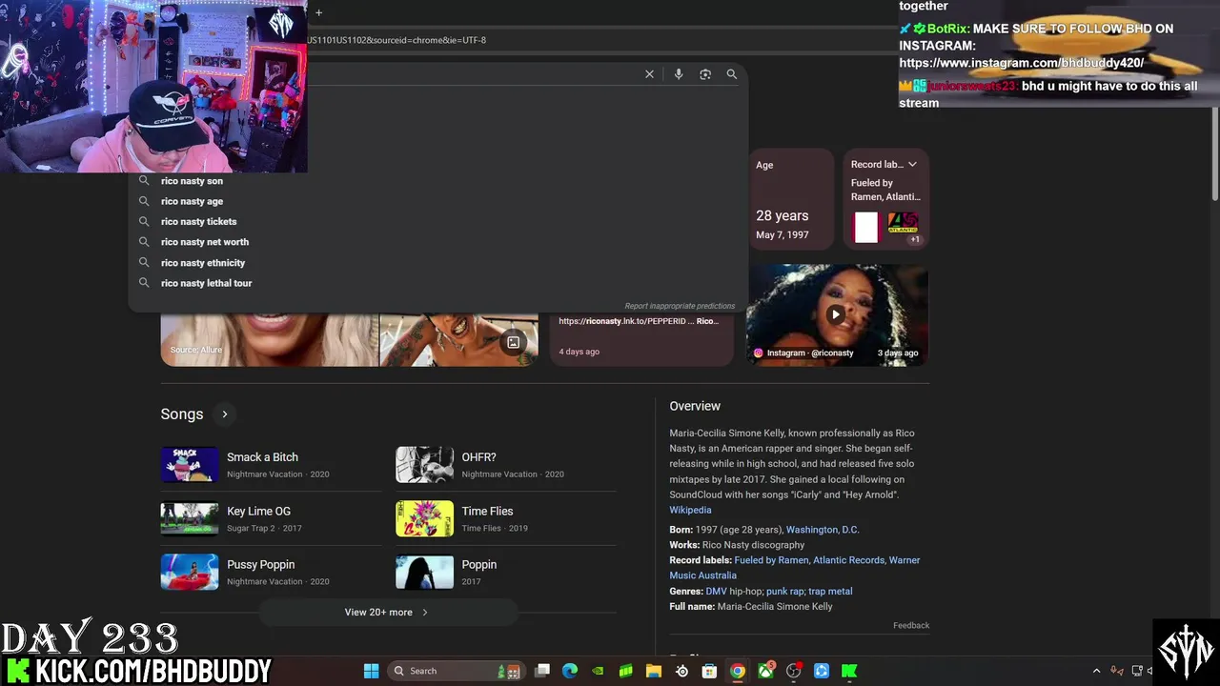
Task: Open the Allure source photo
Action: [270, 338]
